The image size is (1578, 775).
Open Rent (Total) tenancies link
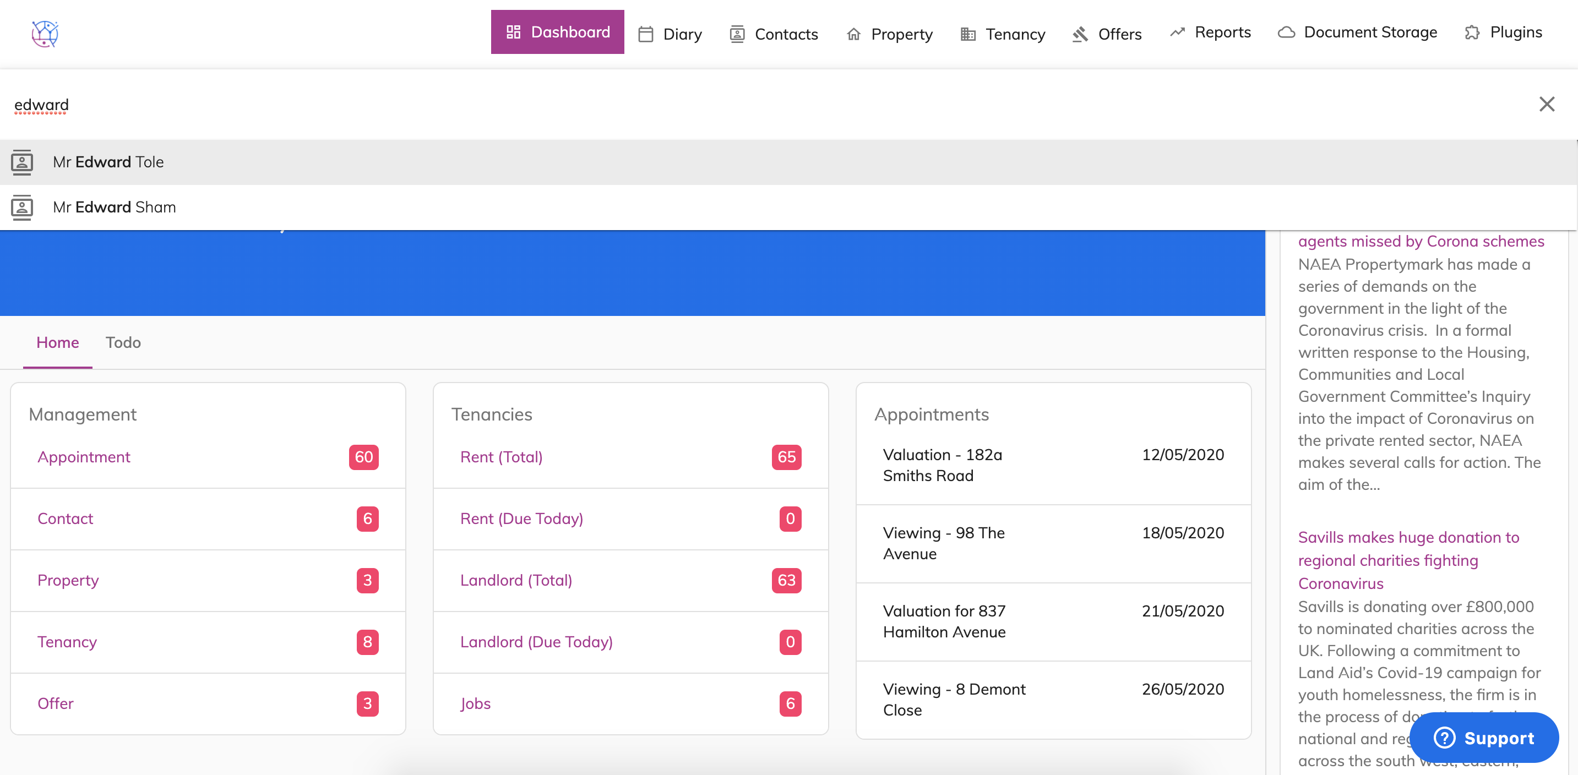pos(501,457)
